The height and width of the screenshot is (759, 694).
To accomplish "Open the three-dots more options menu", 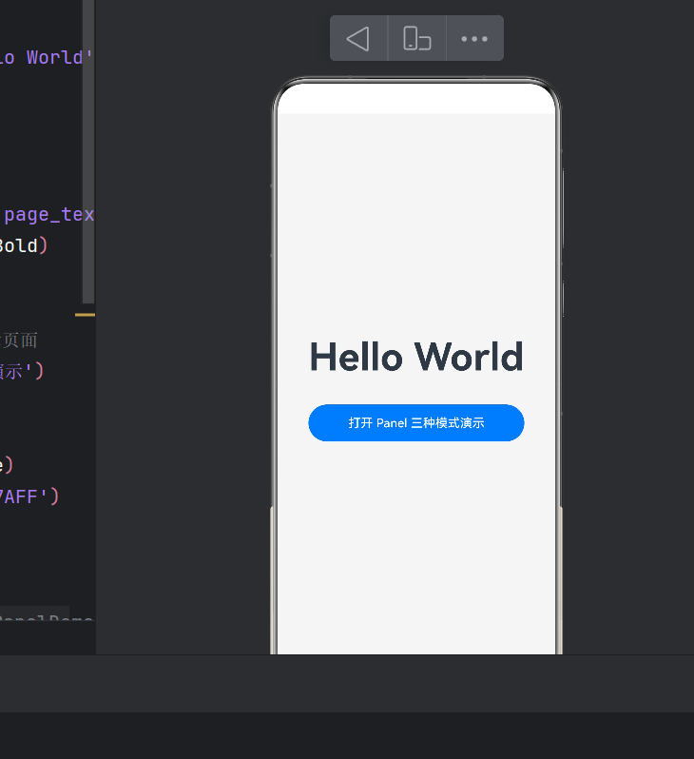I will (474, 39).
